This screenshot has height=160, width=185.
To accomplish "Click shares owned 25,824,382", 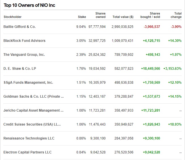I will (x=97, y=55).
